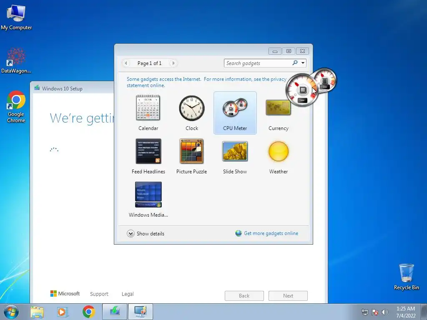Image resolution: width=427 pixels, height=320 pixels.
Task: Click the Windows 10 Setup title bar
Action: pyautogui.click(x=72, y=88)
